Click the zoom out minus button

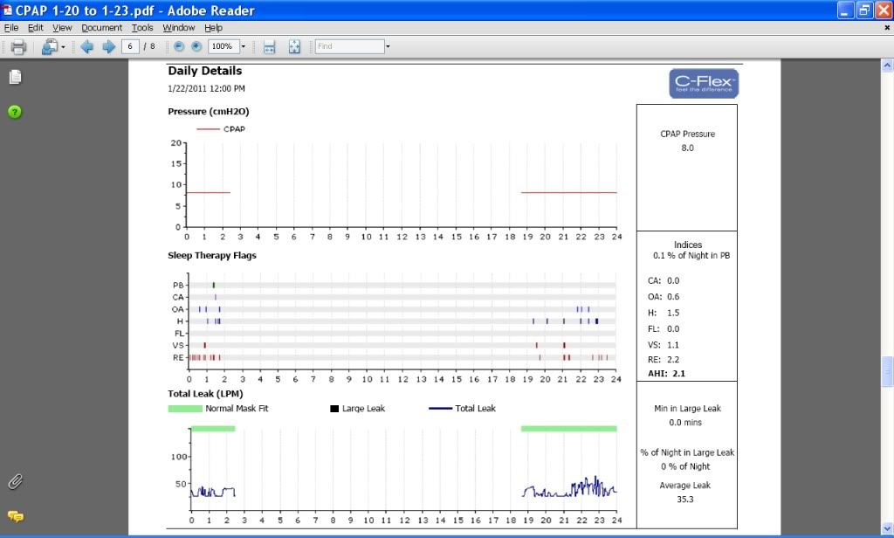pos(179,46)
